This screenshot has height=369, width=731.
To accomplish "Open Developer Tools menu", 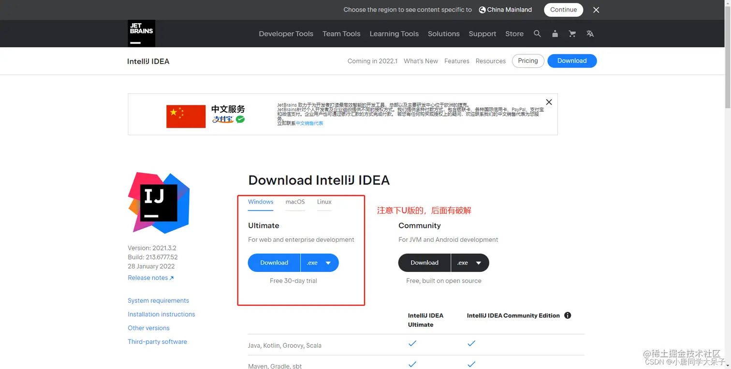I will click(286, 34).
